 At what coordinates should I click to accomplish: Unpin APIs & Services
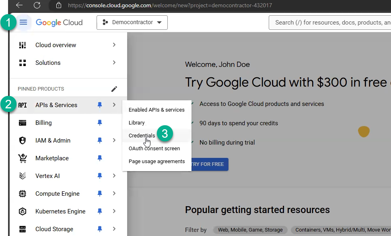(100, 105)
